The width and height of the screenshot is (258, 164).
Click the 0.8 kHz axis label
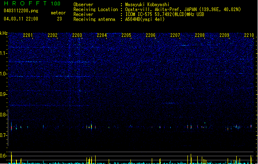click(x=4, y=115)
